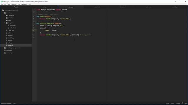Click the db.sqlite3 file icon
Viewport: 188px width, 105px height.
5,50
